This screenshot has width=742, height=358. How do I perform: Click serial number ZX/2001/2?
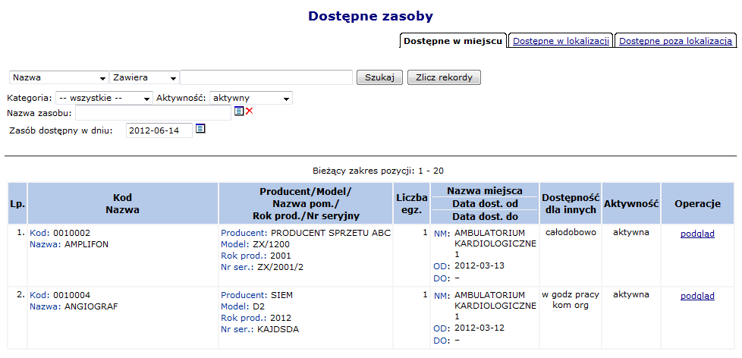point(280,267)
